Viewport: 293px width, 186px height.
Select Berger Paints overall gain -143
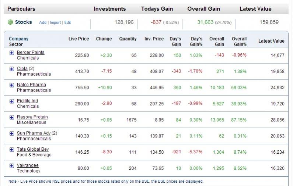(219, 55)
